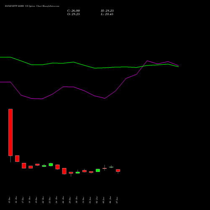Click the open value O: 28.25
This screenshot has width=210, height=210.
point(73,14)
